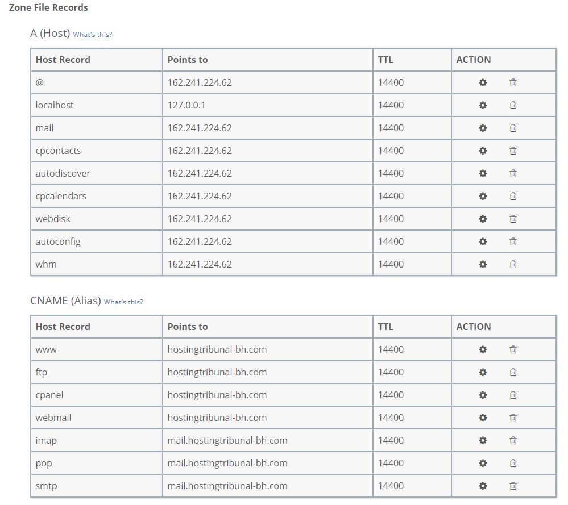Edit the www CNAME record via gear icon
This screenshot has width=568, height=505.
483,350
